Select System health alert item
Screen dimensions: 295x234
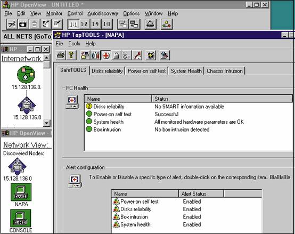point(186,224)
